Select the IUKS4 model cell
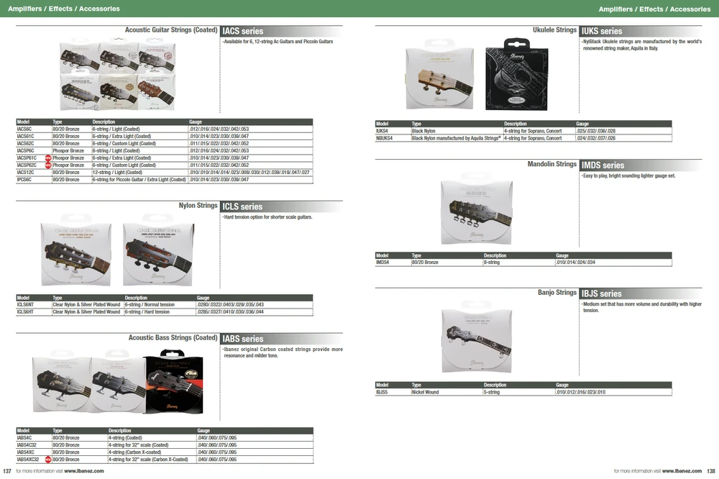This screenshot has width=719, height=479. point(393,131)
